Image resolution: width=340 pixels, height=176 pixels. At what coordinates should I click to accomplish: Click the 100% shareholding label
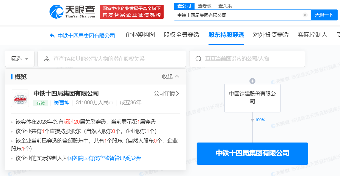click(260, 120)
